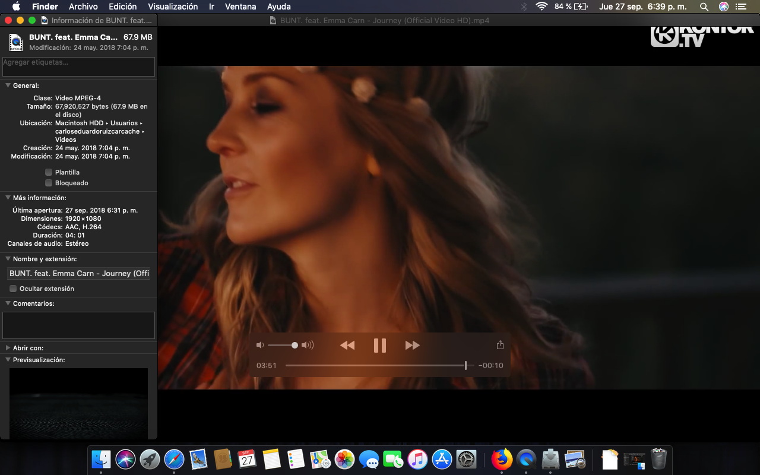The height and width of the screenshot is (475, 760).
Task: Collapse the Comentarios section
Action: coord(8,303)
